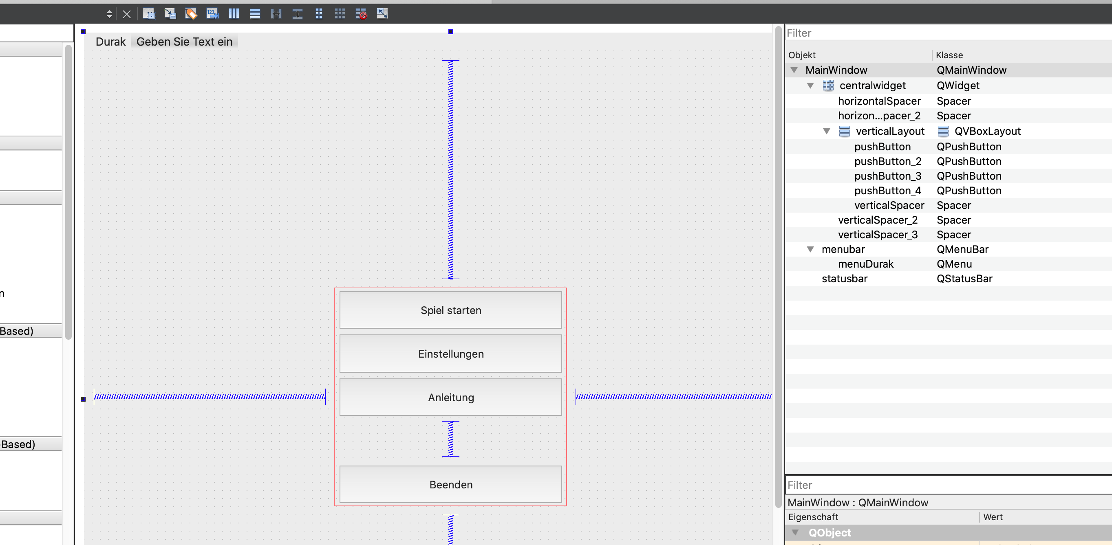The width and height of the screenshot is (1112, 545).
Task: Apply the Lay Out in Grid icon
Action: coord(340,14)
